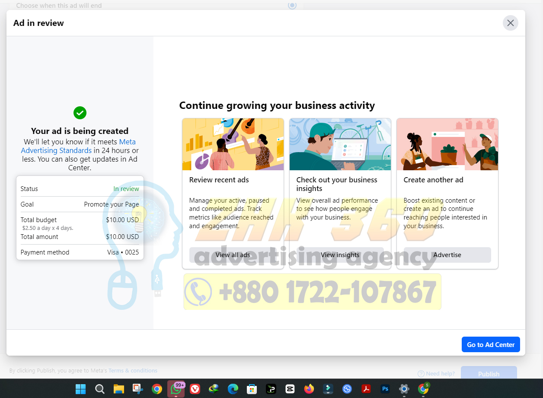Viewport: 543px width, 398px height.
Task: Click the green checkmark success icon
Action: (80, 113)
